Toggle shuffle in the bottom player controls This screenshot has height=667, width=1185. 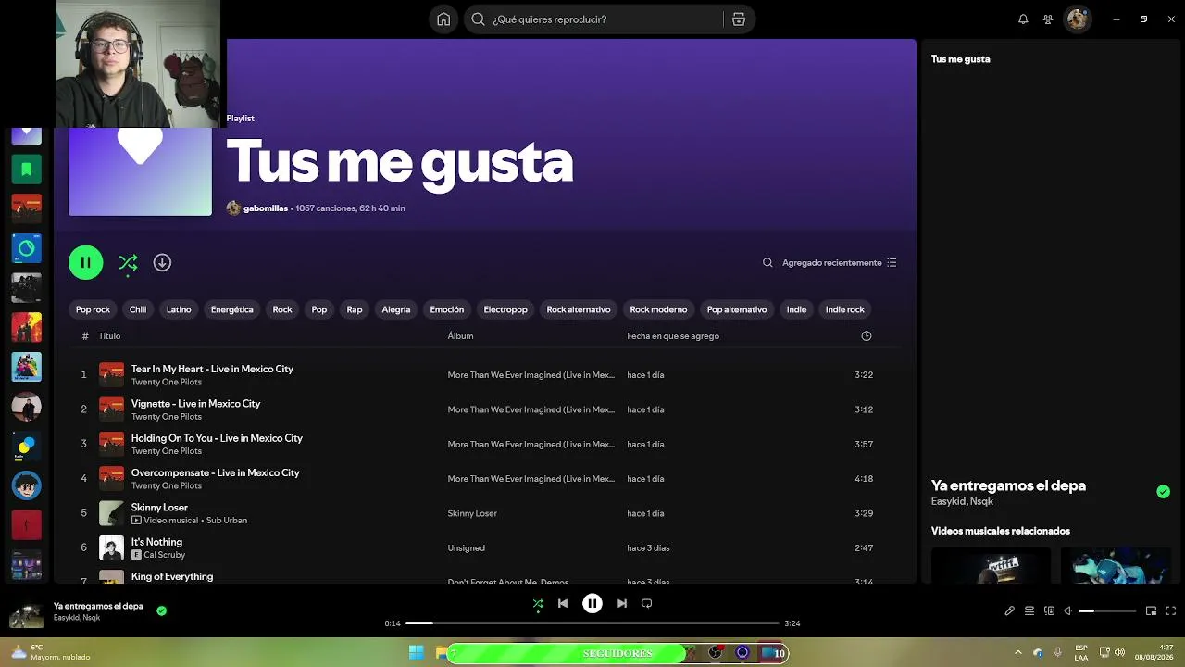click(x=538, y=604)
